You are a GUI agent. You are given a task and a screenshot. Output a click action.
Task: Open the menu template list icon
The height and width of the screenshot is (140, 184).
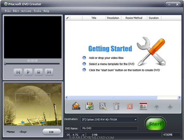143,106
